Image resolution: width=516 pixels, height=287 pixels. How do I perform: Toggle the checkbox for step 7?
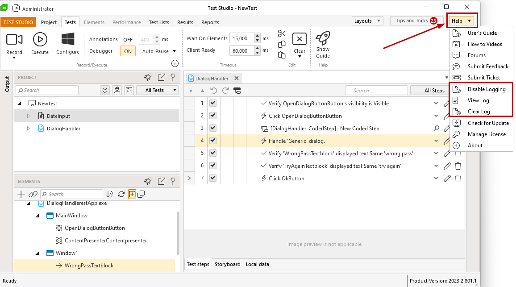tap(213, 178)
